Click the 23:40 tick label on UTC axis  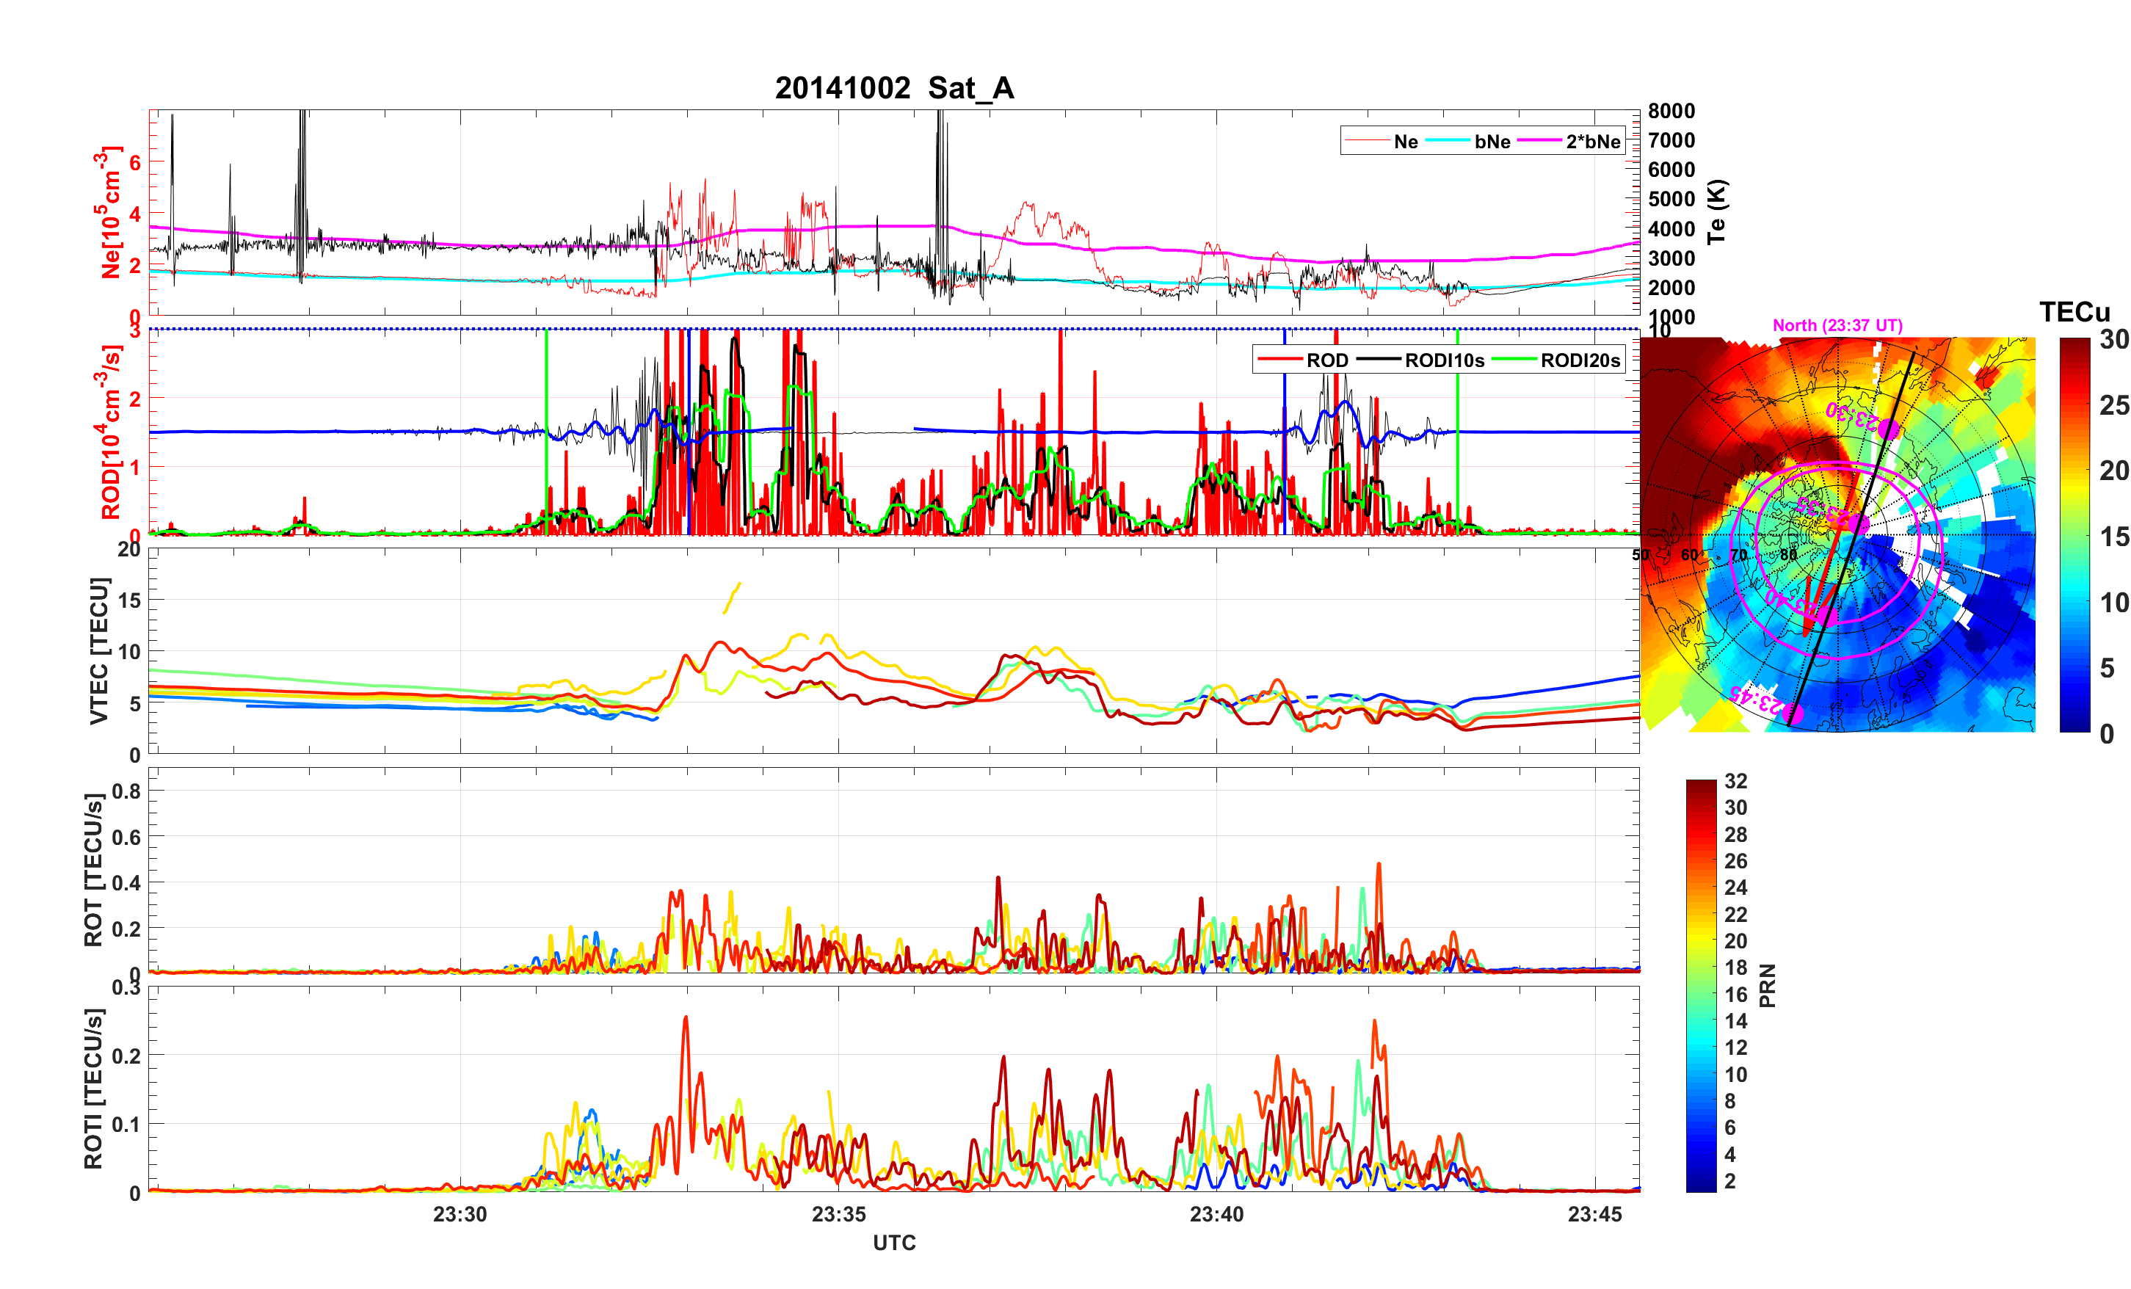[1216, 1213]
